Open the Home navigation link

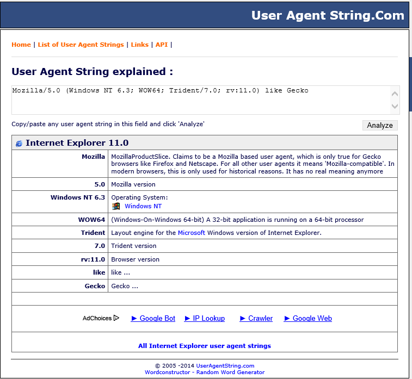pos(21,45)
